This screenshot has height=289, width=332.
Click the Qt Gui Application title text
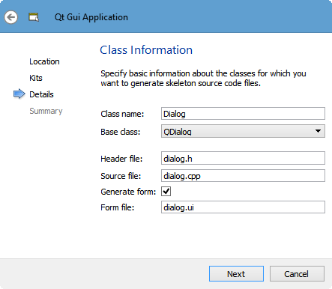pos(91,17)
